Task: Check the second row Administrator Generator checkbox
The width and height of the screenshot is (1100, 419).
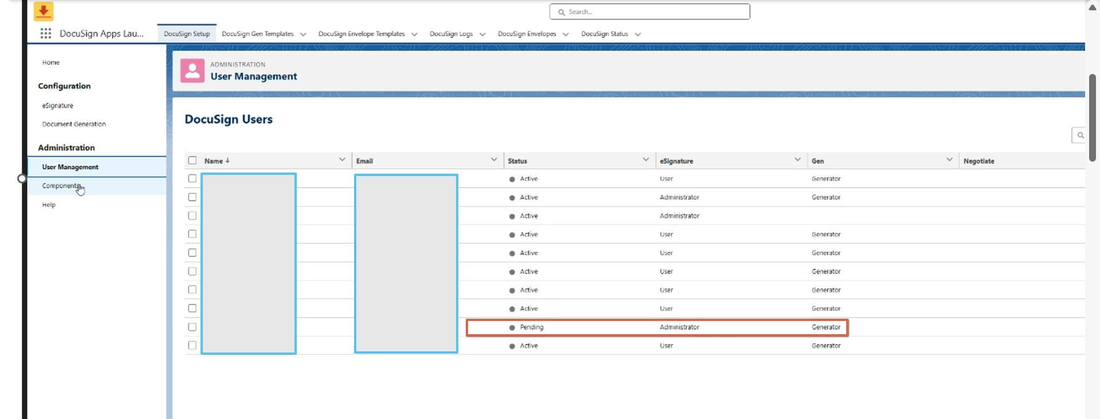Action: [x=192, y=197]
